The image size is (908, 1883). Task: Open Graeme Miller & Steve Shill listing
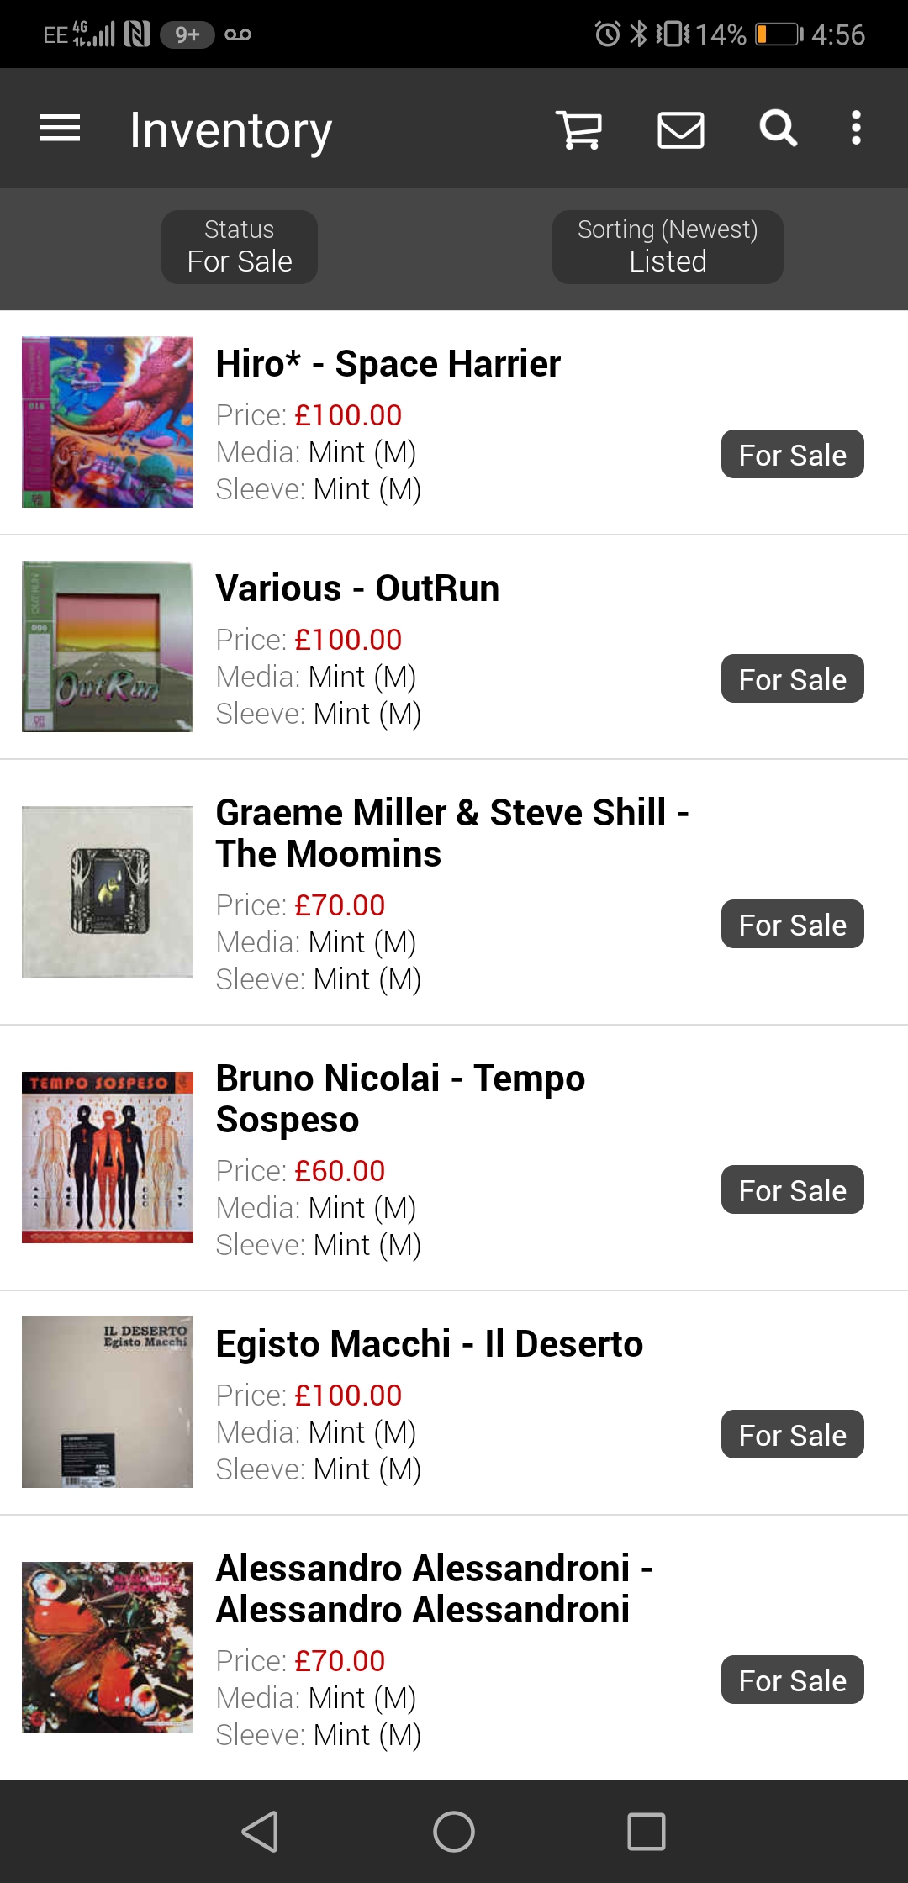(x=452, y=832)
